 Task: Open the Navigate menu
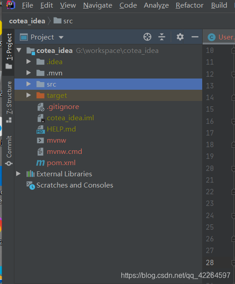[x=98, y=5]
